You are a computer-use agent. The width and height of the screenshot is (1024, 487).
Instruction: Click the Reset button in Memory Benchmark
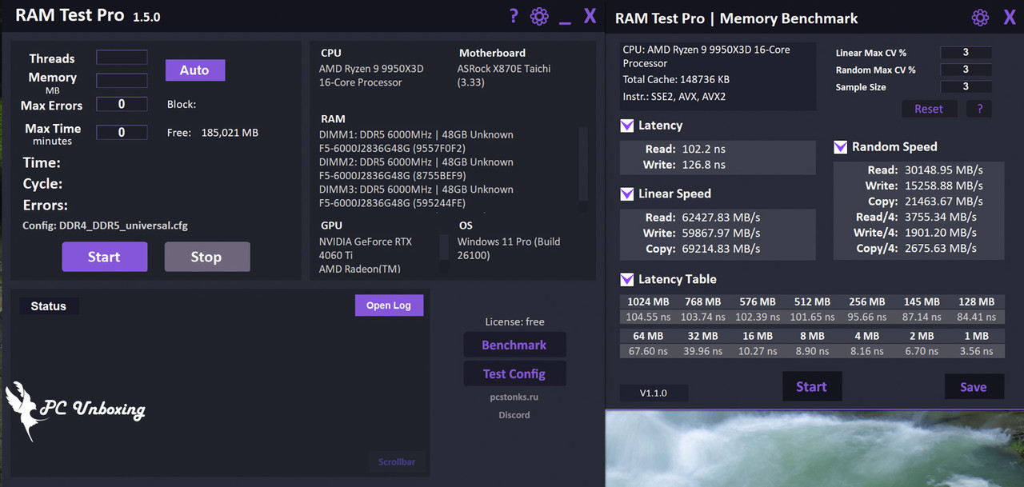929,109
